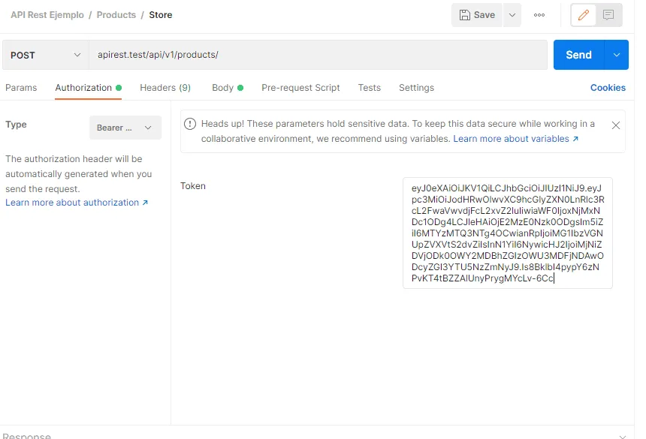Viewport: 646px width, 439px height.
Task: Select the Pre-request Script tab
Action: coord(300,88)
